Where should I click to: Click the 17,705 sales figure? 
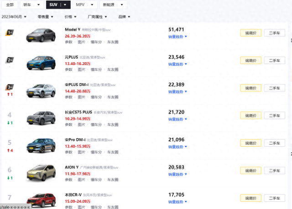pos(176,195)
